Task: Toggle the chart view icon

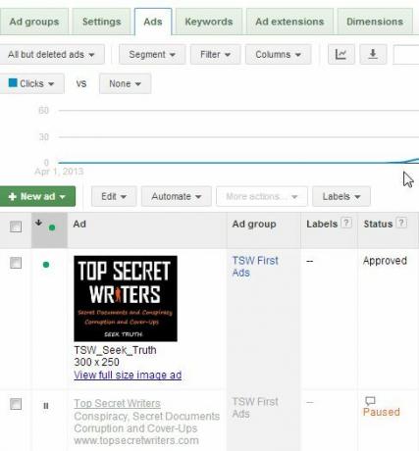Action: 340,54
